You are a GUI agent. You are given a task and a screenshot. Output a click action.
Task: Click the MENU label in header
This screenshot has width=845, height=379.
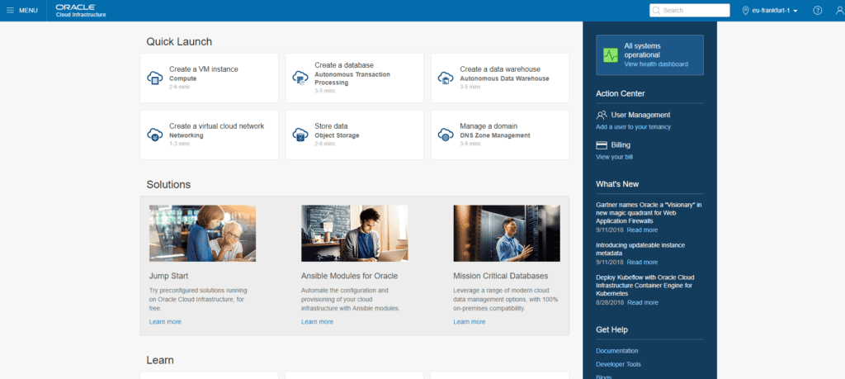28,10
